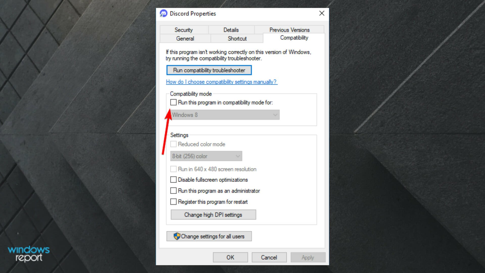Click 'Change settings for all users' button
This screenshot has width=485, height=273.
(x=209, y=236)
